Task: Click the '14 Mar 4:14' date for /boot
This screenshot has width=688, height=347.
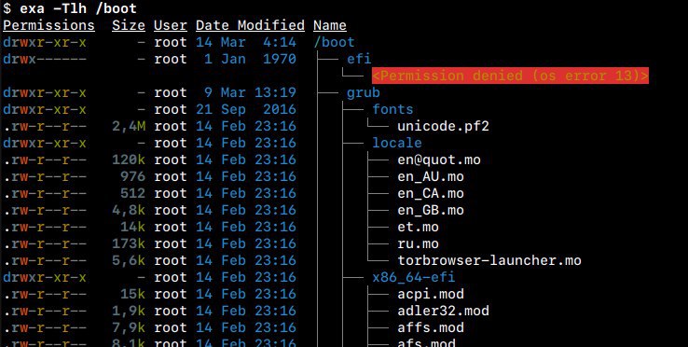Action: pos(246,43)
